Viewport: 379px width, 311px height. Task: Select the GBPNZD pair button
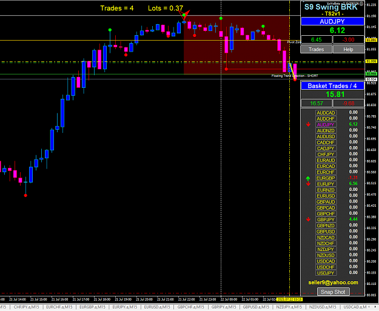click(326, 226)
